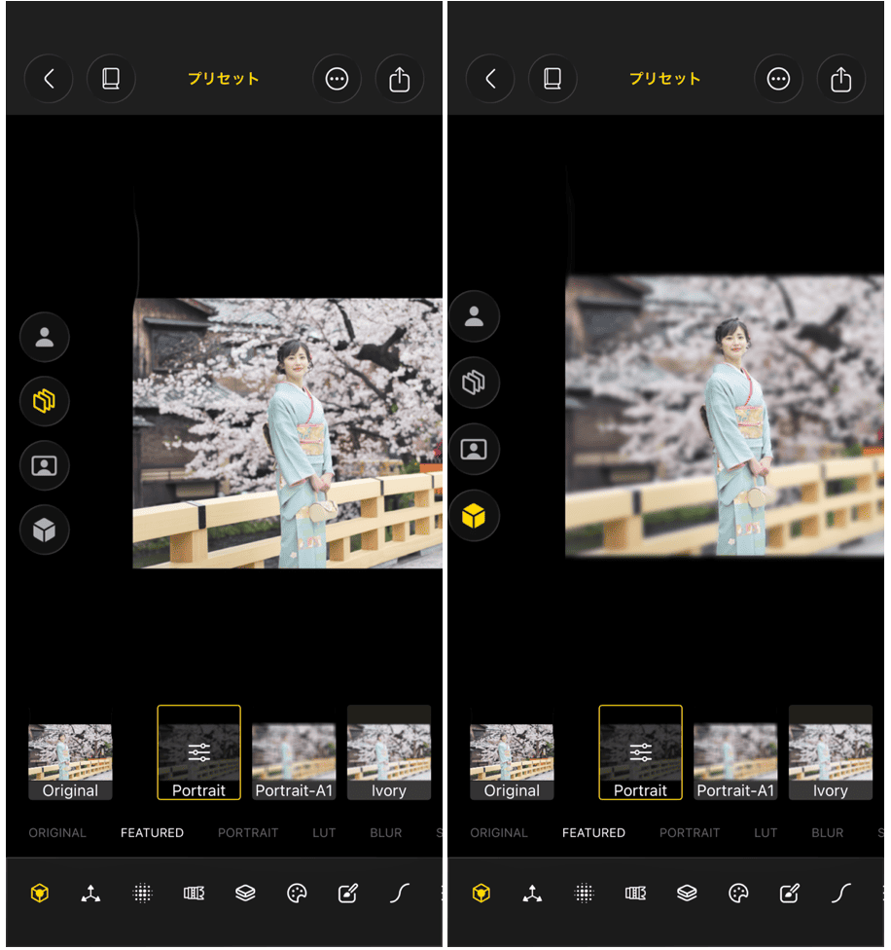The height and width of the screenshot is (950, 891).
Task: Open color palette tool on right screen
Action: [738, 893]
